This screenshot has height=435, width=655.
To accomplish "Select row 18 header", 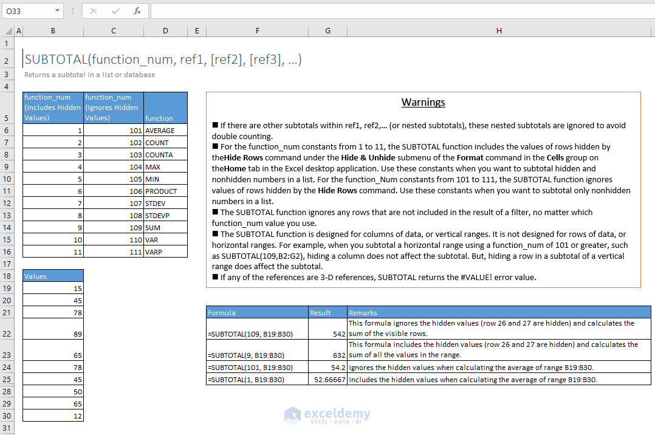I will (7, 276).
